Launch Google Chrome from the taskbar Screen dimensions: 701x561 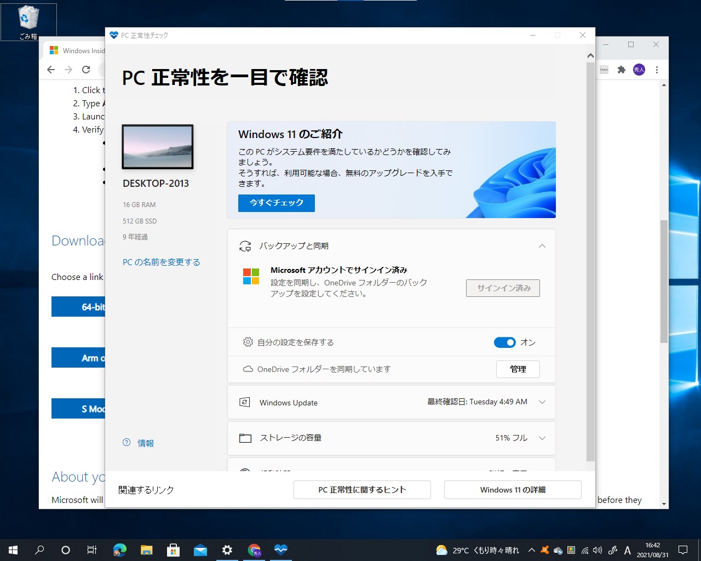[x=254, y=549]
